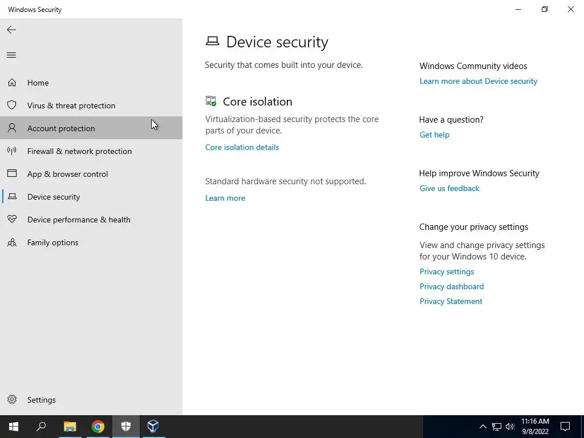This screenshot has height=438, width=584.
Task: Collapse the hamburger navigation menu
Action: (11, 55)
